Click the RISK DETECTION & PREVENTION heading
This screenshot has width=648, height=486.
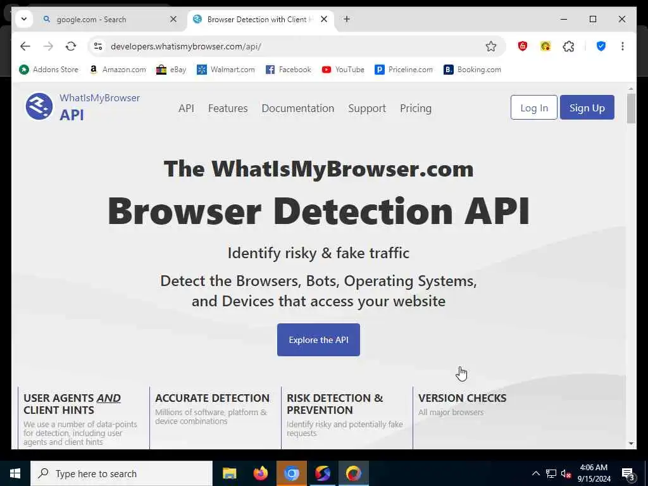click(x=335, y=404)
